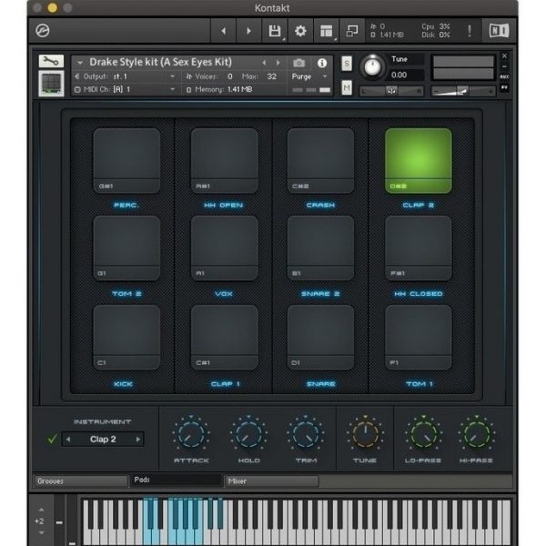Trigger the TOM 1 pad

419,338
